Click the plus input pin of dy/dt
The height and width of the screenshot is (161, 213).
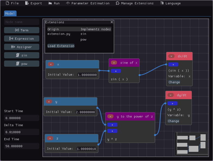click(x=172, y=103)
